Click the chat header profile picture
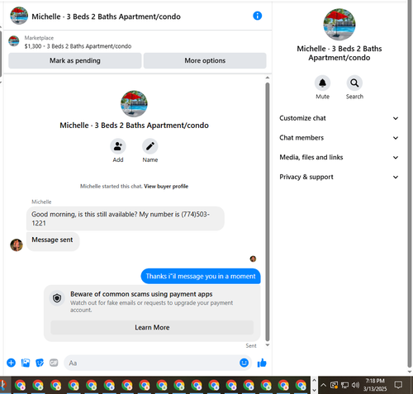The height and width of the screenshot is (394, 413). tap(19, 16)
